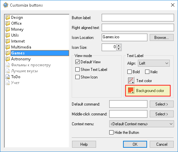Viewport: 178px width, 152px height.
Task: Click the Default command input field
Action: pos(128,104)
